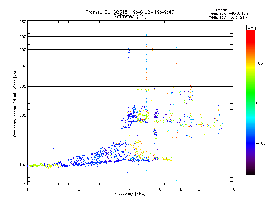Click the y-axis label '100' on height axis
274x206 pixels.
click(x=23, y=165)
